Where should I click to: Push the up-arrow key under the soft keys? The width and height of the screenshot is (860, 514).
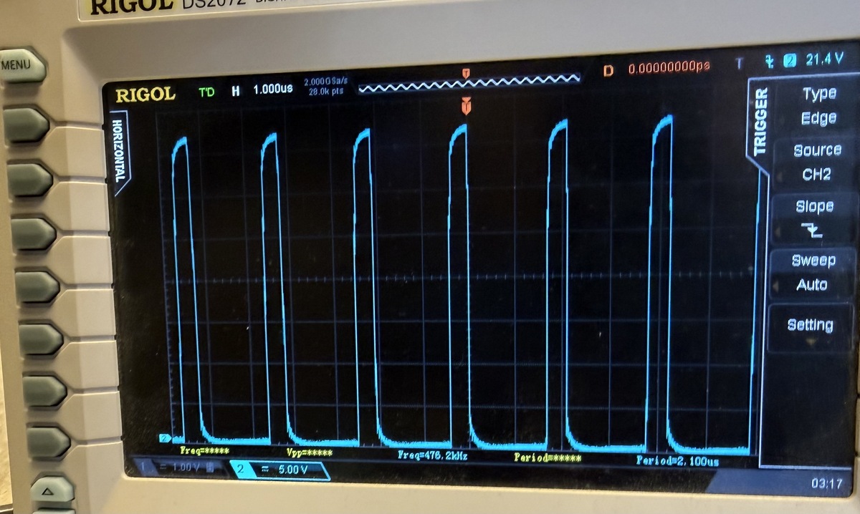[x=52, y=490]
